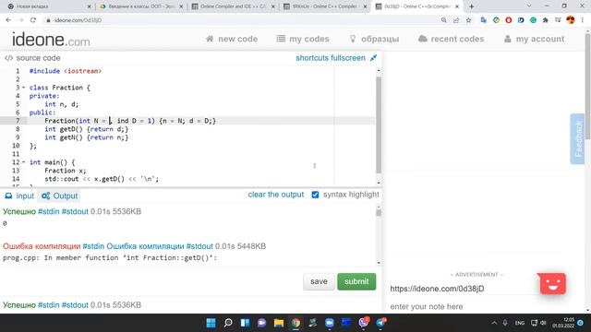Open a new browser tab
Viewport: 591px width, 332px height.
coord(472,6)
